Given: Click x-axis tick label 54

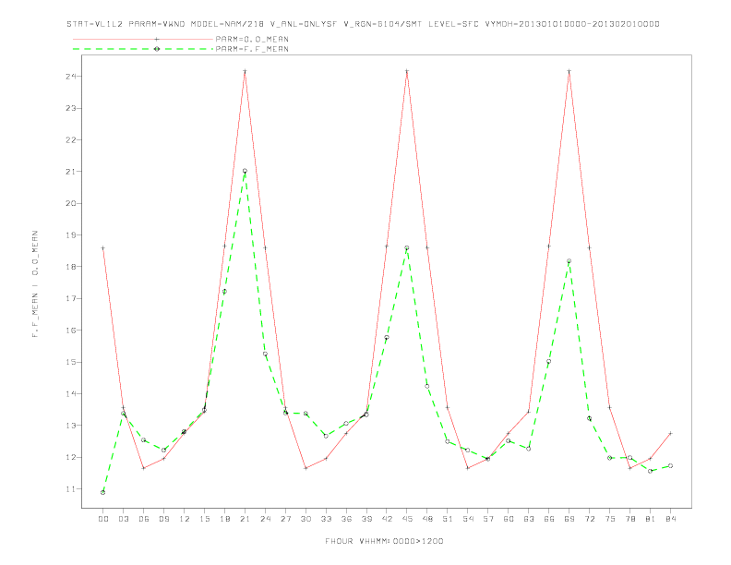Looking at the screenshot, I should pyautogui.click(x=468, y=519).
